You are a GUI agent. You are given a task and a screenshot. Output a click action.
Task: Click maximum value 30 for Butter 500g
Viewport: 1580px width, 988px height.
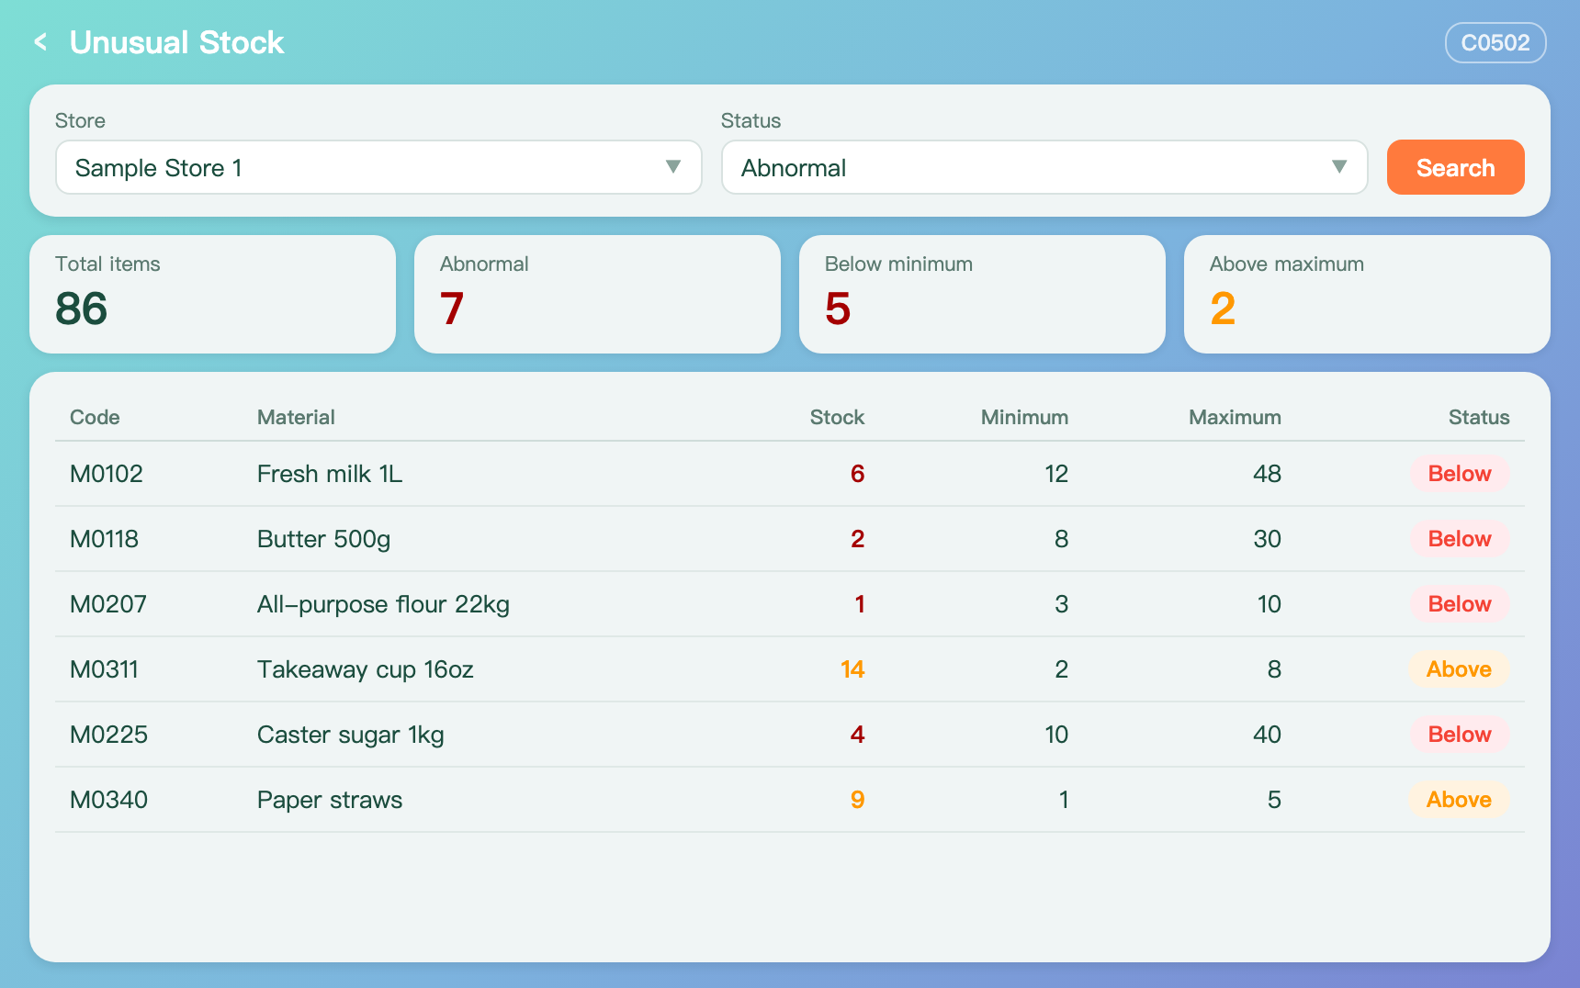[x=1268, y=539]
